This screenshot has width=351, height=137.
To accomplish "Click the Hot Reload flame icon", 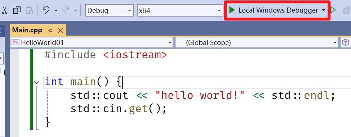I will pos(347,10).
